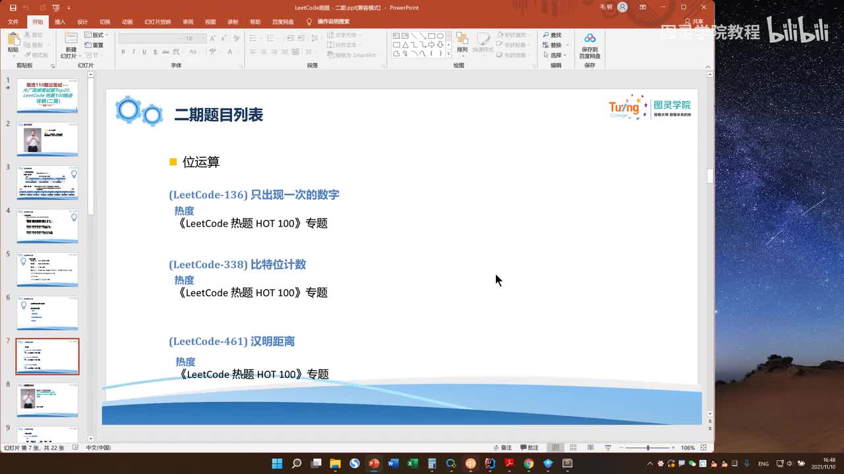Switch to Baidu Netdisk (百度网盘) tab
This screenshot has height=474, width=844.
(283, 22)
